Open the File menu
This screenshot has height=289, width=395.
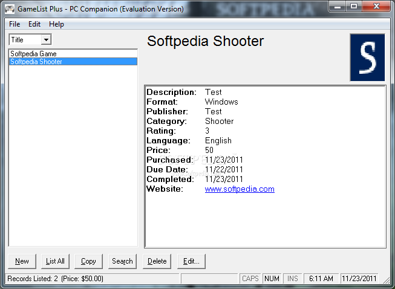click(15, 24)
